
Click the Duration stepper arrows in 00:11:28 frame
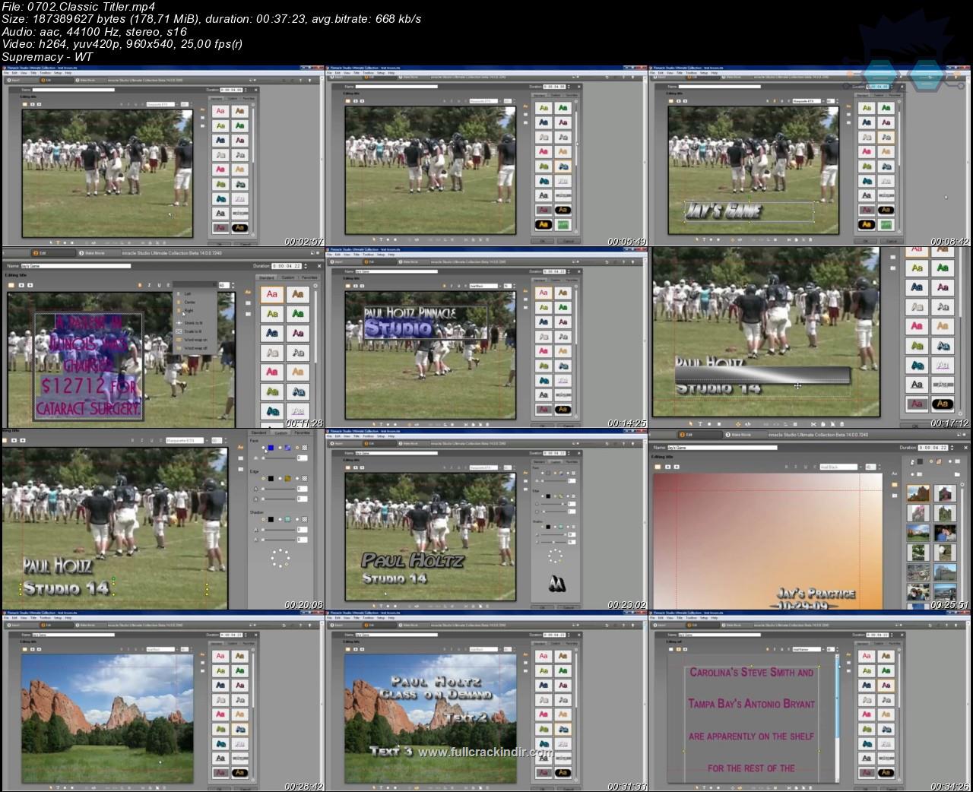(305, 266)
